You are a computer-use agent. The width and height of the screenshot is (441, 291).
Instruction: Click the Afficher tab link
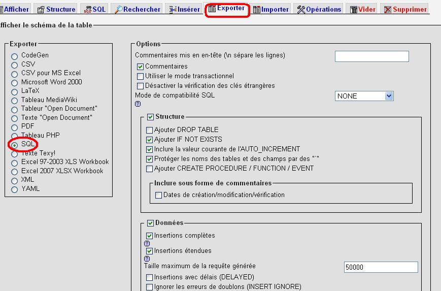click(16, 9)
